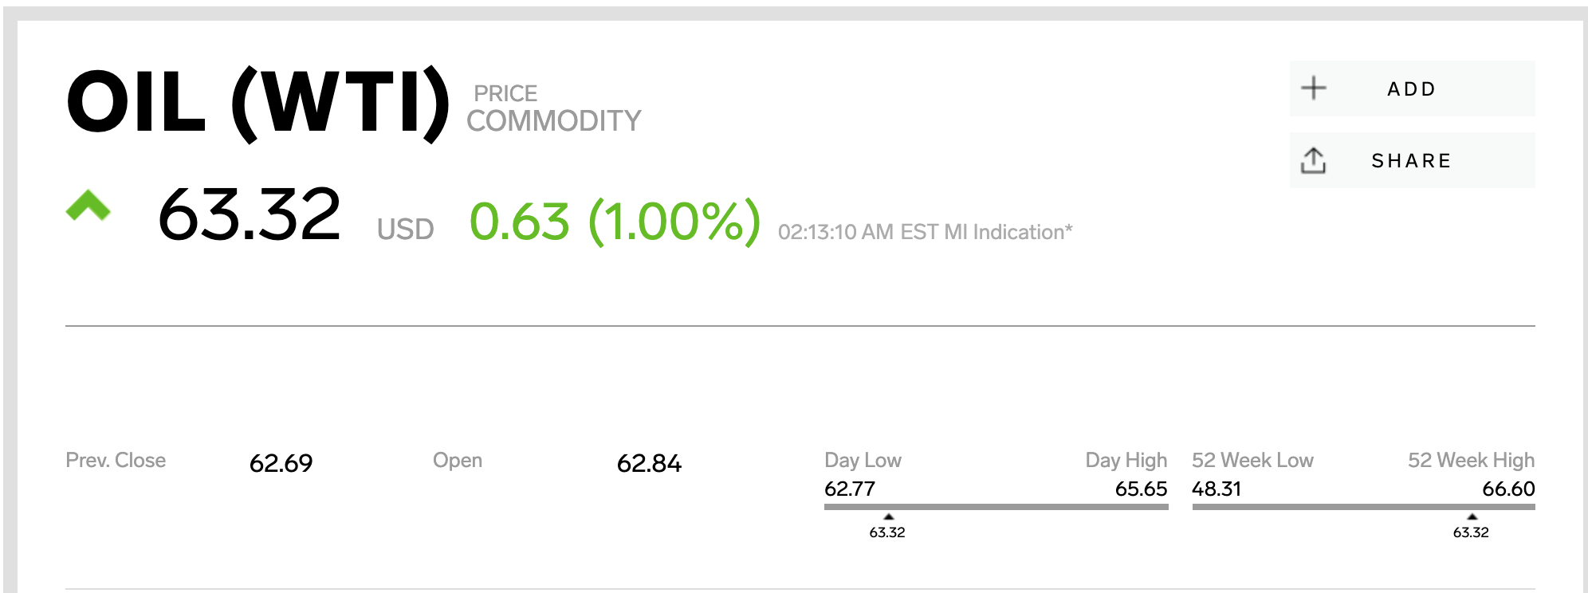Click the green 0.63 (1.00%) change value
Screen dimensions: 1588x593
(615, 221)
